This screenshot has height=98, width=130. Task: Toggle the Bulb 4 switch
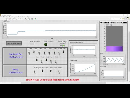pos(44,53)
